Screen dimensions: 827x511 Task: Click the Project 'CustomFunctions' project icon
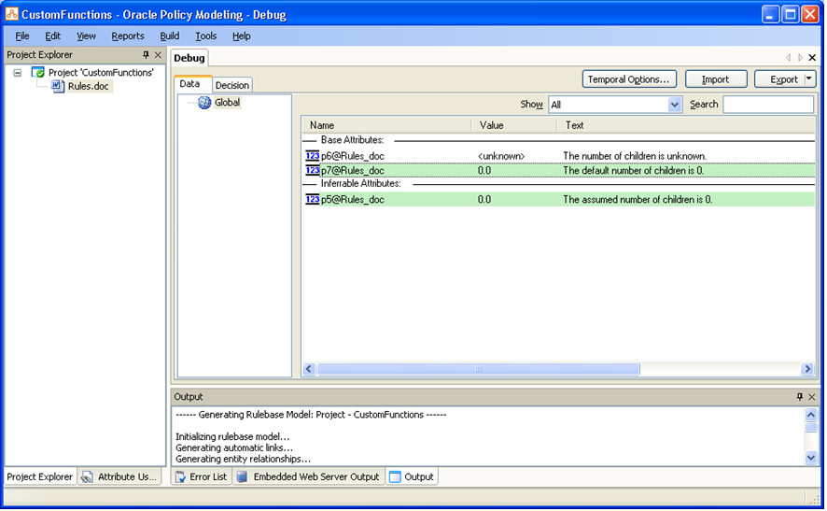click(37, 72)
